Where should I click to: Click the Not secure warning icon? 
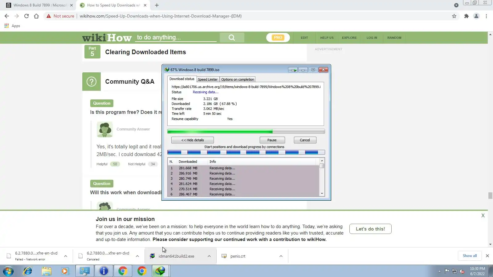[x=49, y=16]
